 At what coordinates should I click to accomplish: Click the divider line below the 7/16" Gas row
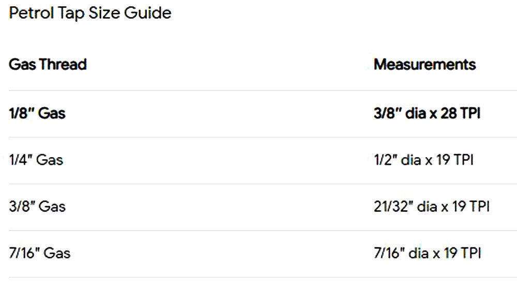click(x=258, y=277)
